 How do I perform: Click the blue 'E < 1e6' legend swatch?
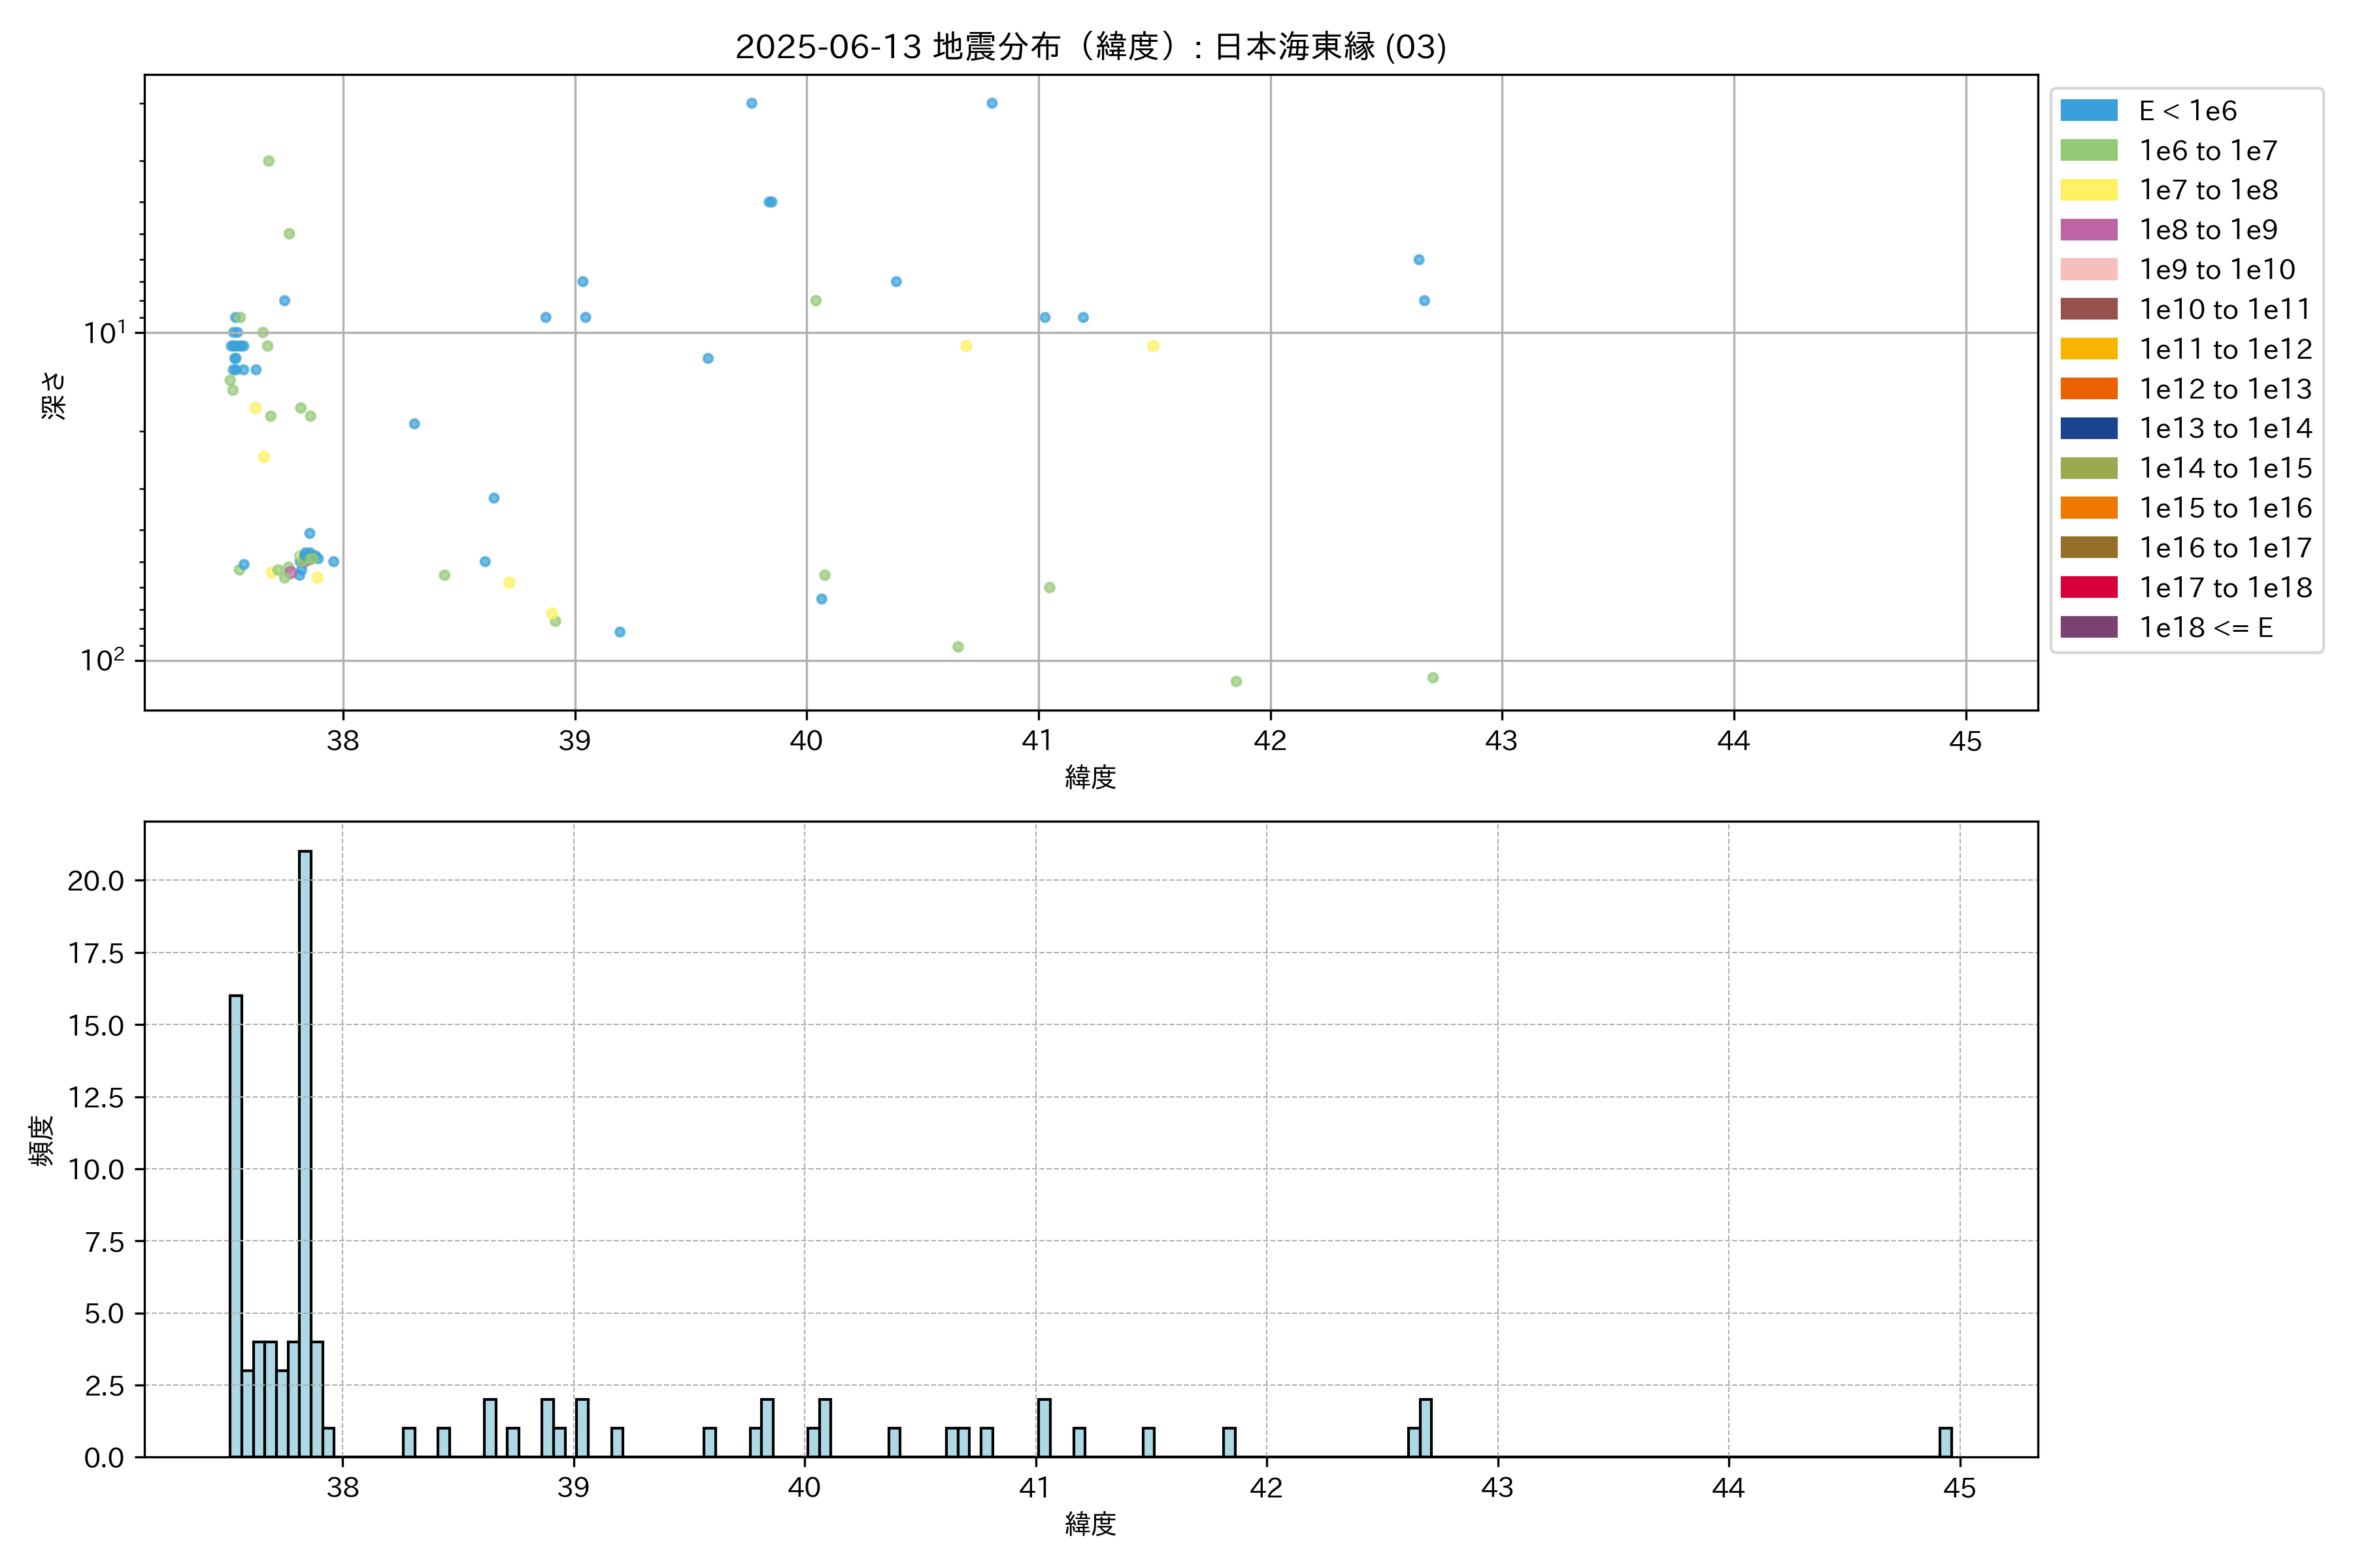point(2088,111)
